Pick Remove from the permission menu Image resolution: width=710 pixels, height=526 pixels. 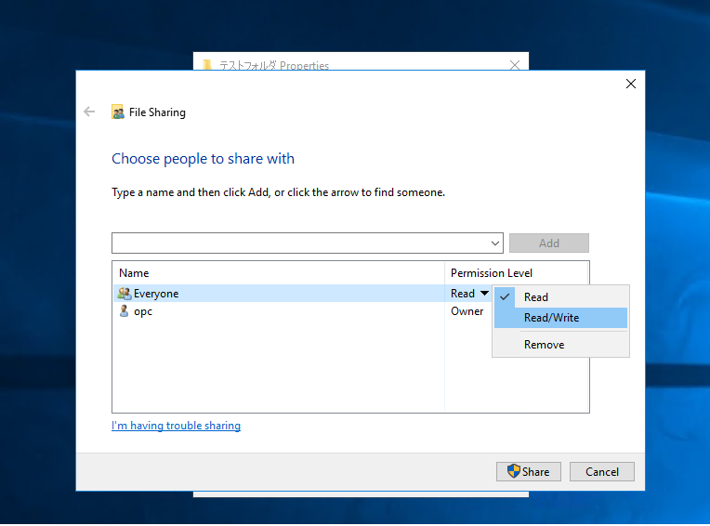[x=560, y=345]
